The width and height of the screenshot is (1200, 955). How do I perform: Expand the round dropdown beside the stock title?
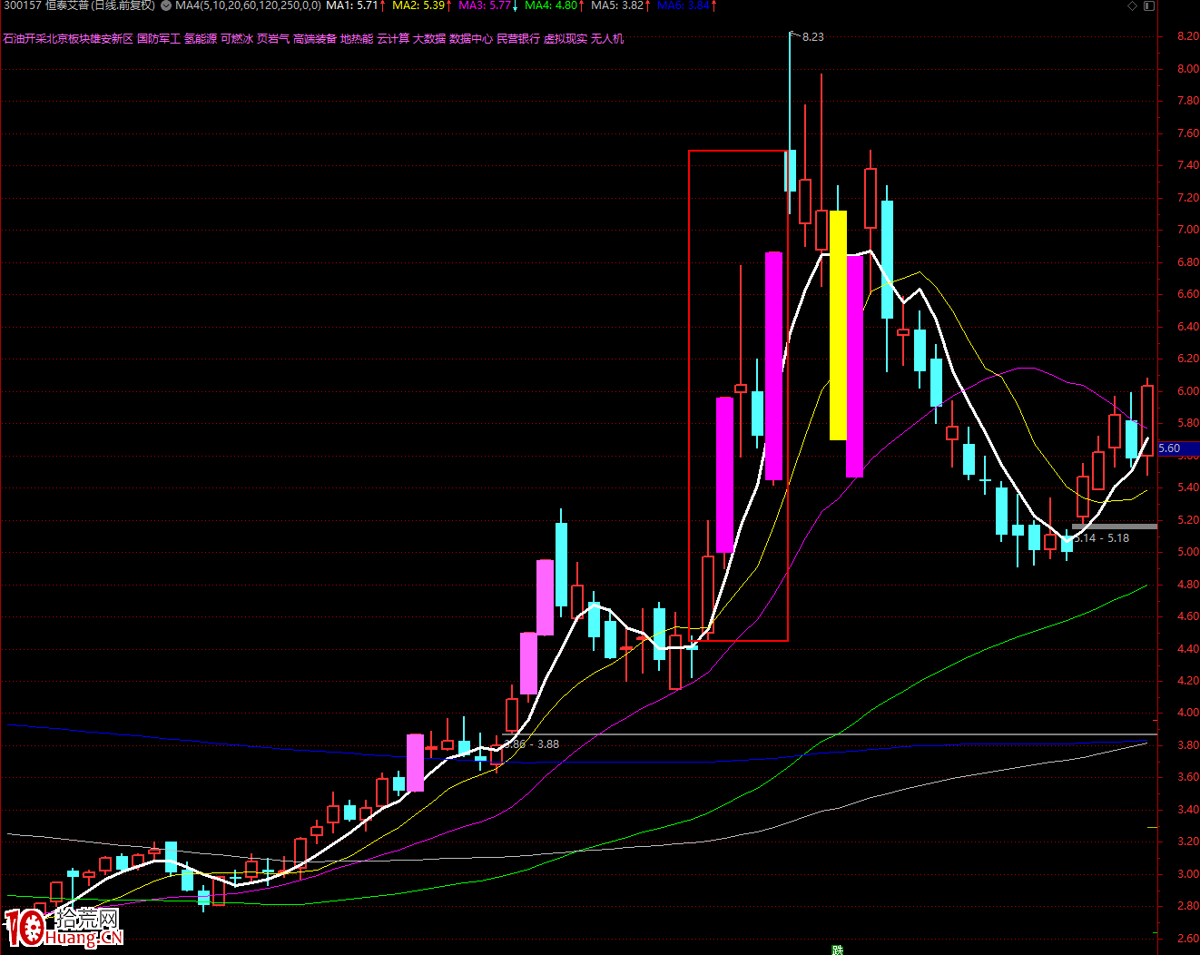165,6
